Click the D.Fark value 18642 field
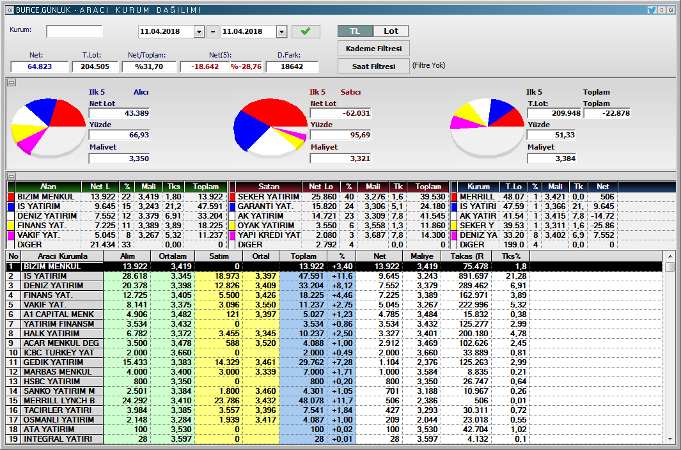Viewport: 681px width, 450px height. pos(292,66)
